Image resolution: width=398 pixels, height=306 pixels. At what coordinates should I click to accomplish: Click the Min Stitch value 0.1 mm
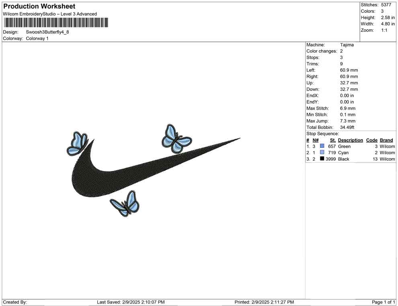pyautogui.click(x=348, y=114)
